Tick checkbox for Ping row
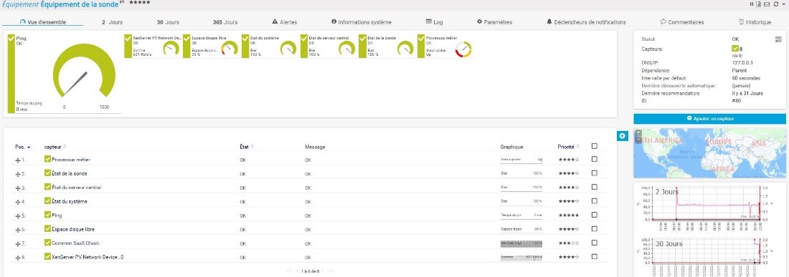 (595, 215)
